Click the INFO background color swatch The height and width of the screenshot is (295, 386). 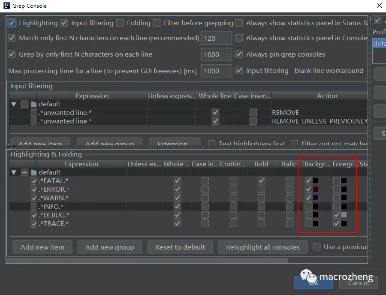point(316,206)
